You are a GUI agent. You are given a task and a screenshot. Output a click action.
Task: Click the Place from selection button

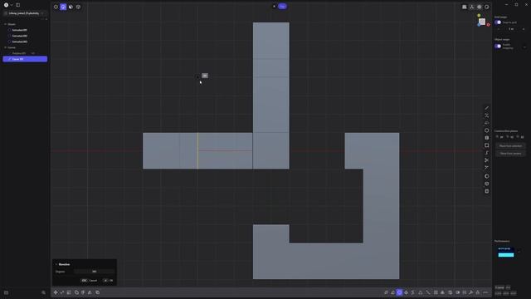[x=510, y=146]
